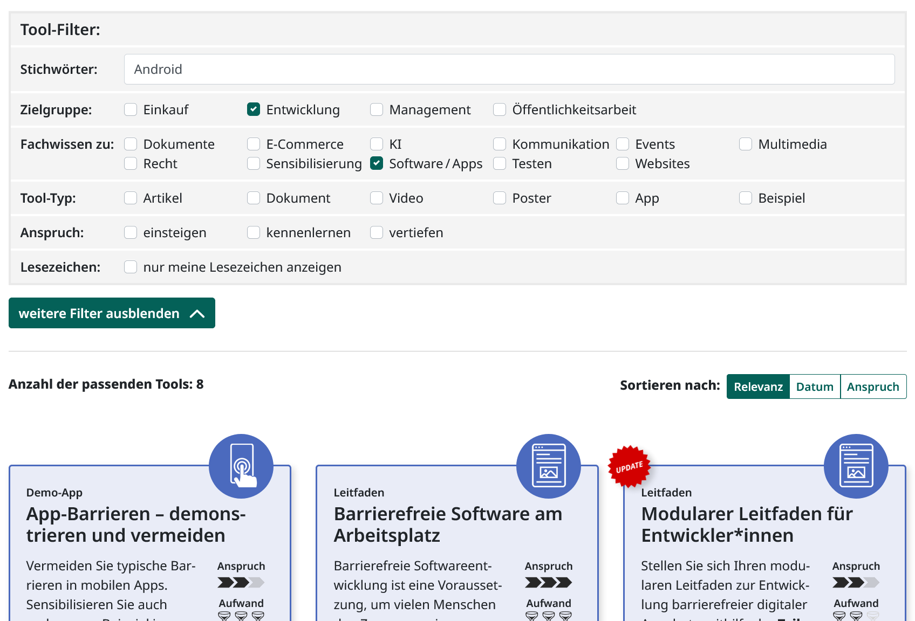Sort results by Relevanz

(758, 387)
